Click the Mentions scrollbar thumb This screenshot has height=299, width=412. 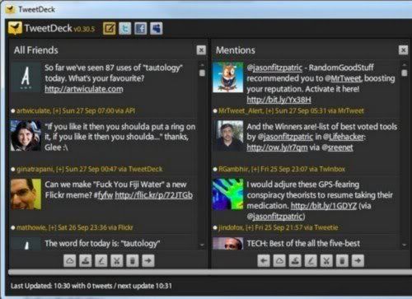405,72
